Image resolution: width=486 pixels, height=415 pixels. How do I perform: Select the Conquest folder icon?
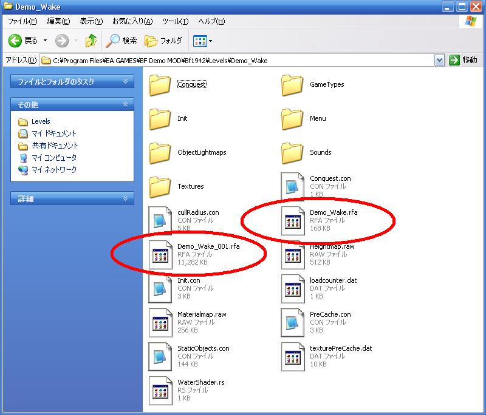tap(160, 84)
